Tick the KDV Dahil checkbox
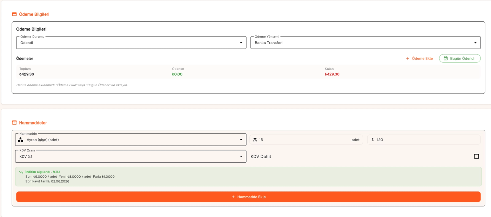 click(476, 156)
